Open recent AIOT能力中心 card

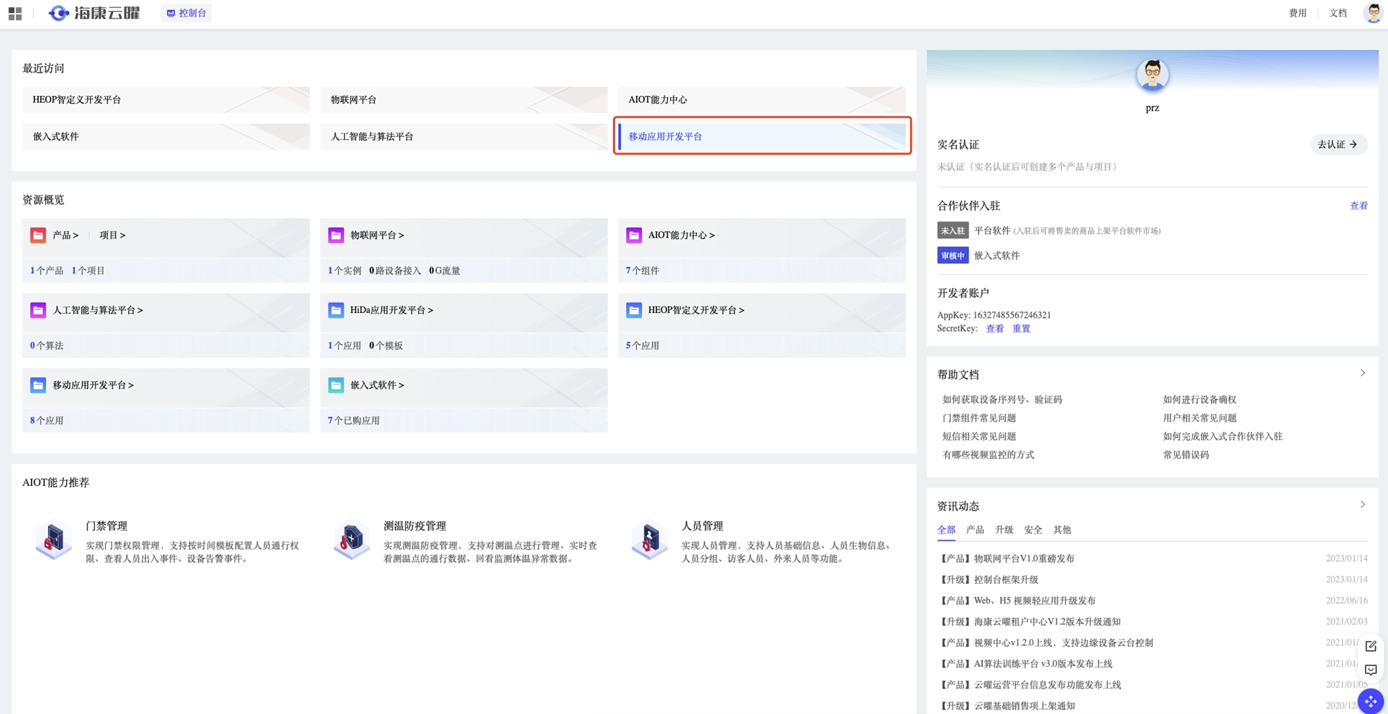761,100
